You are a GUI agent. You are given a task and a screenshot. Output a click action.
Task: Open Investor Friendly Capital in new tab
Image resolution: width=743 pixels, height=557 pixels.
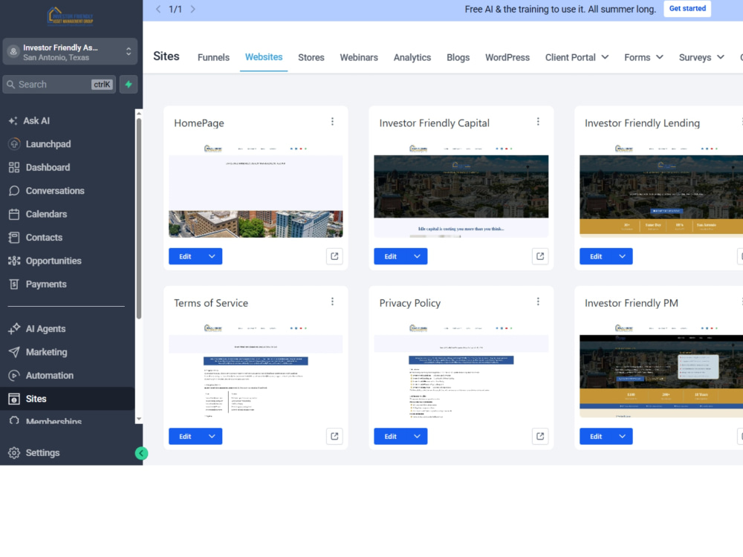pyautogui.click(x=540, y=256)
